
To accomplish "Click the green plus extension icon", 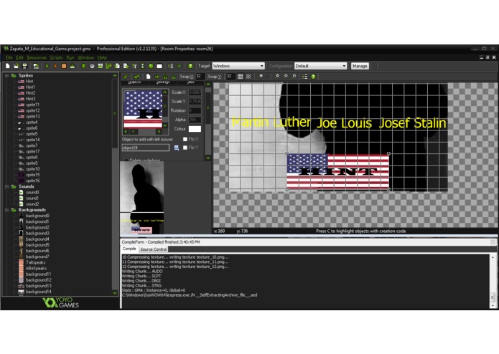I will (x=179, y=66).
